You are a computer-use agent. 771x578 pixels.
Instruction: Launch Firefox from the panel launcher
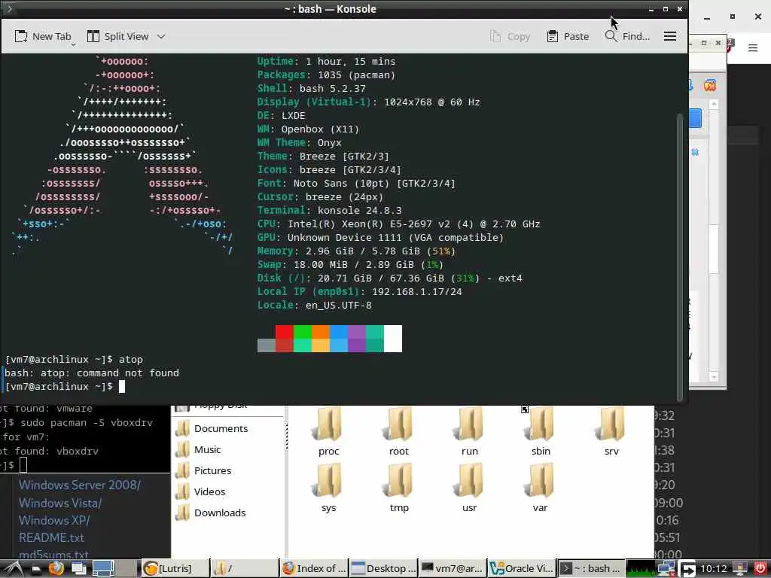pos(56,569)
